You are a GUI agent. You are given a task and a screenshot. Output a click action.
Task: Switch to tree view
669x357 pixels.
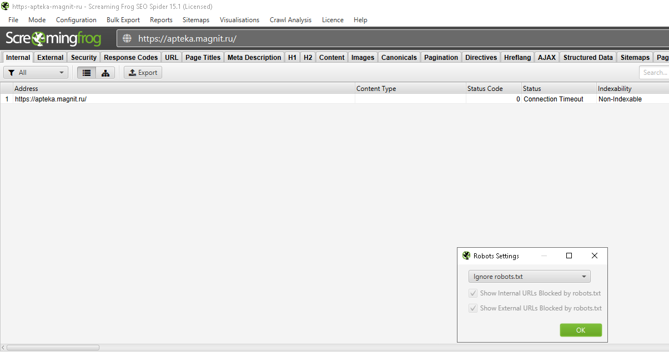coord(105,73)
